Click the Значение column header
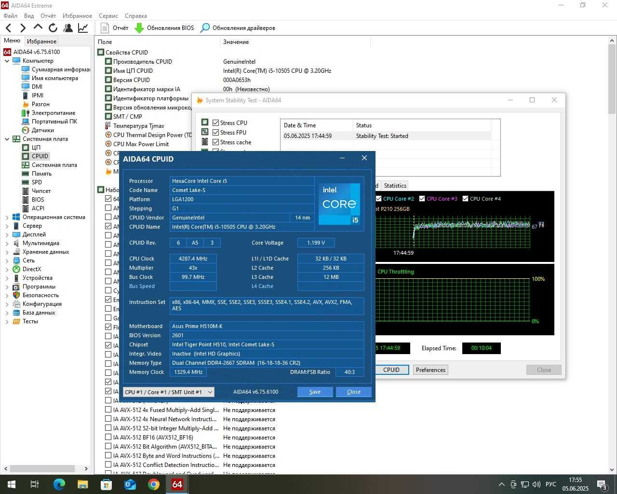 [295, 42]
